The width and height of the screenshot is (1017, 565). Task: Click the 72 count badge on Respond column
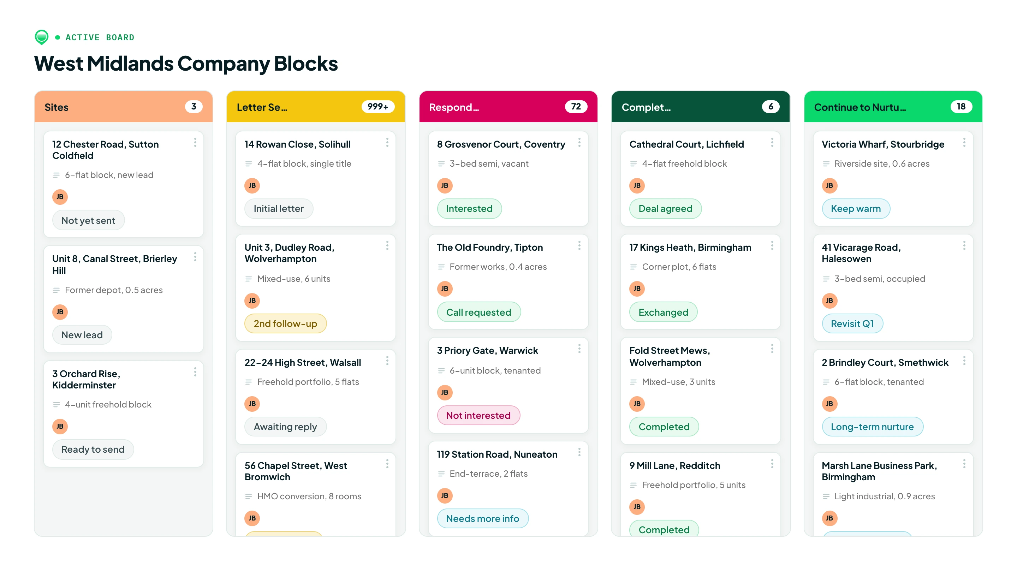click(576, 107)
